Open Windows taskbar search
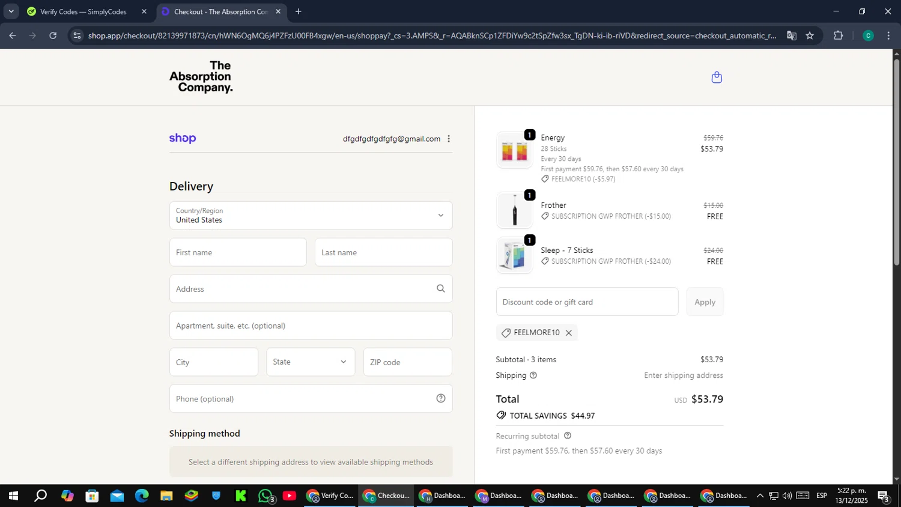This screenshot has width=901, height=507. pyautogui.click(x=40, y=496)
